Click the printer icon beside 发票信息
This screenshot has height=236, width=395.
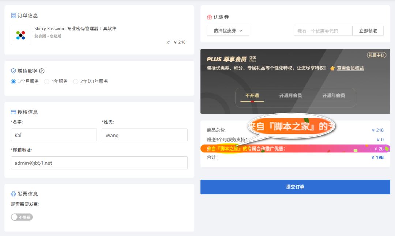coord(14,194)
